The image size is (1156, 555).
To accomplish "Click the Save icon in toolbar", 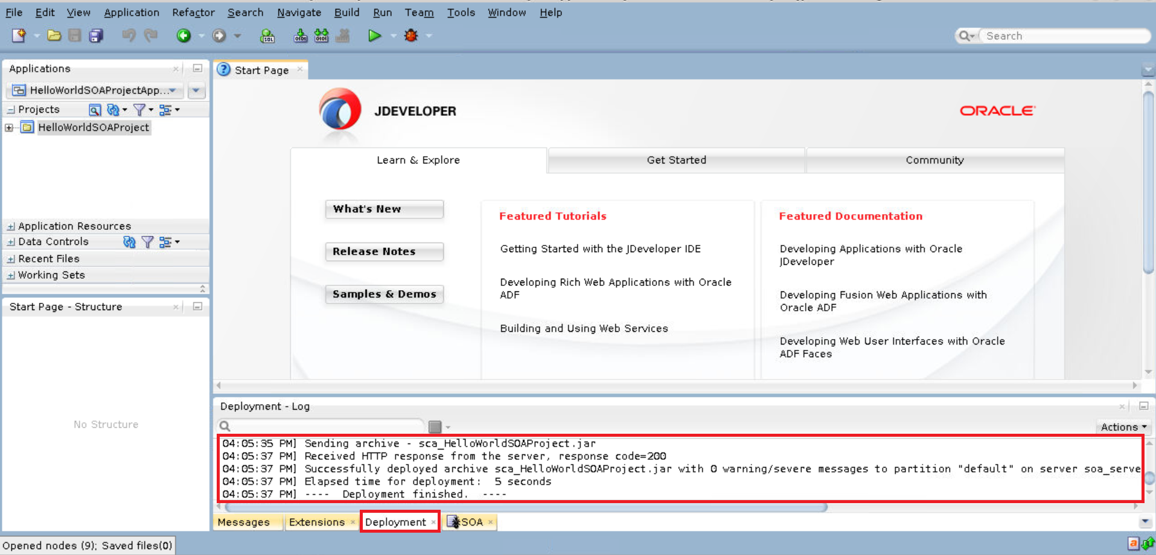I will [x=75, y=36].
